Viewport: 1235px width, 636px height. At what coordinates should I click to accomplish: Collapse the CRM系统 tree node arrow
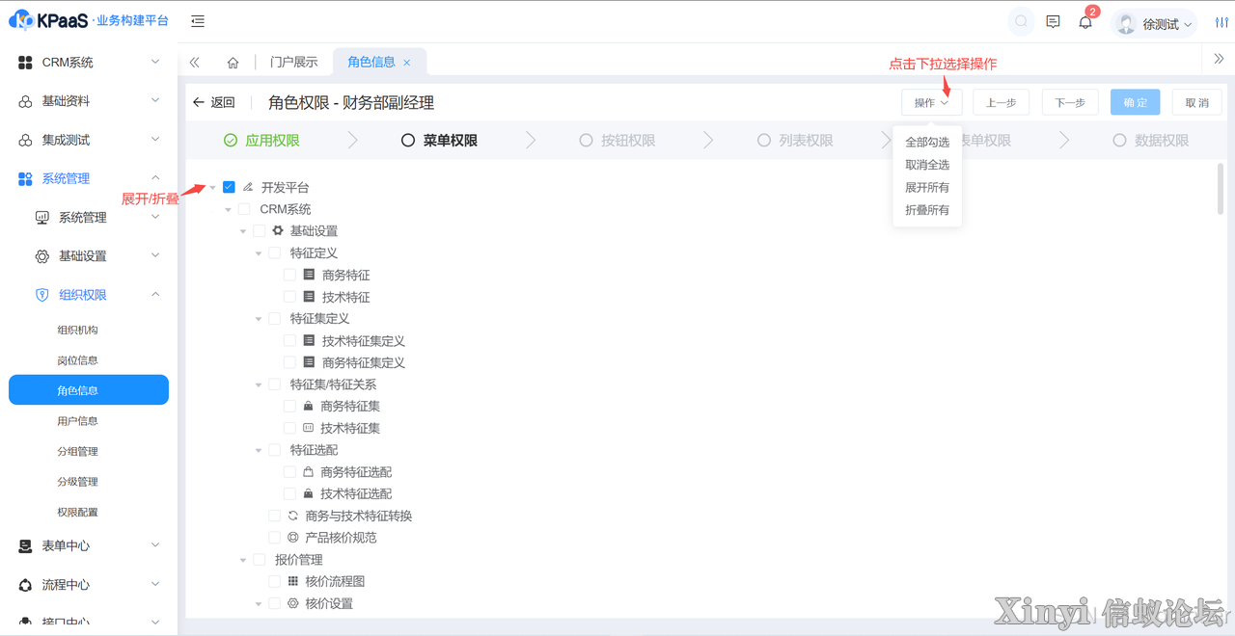pyautogui.click(x=229, y=209)
